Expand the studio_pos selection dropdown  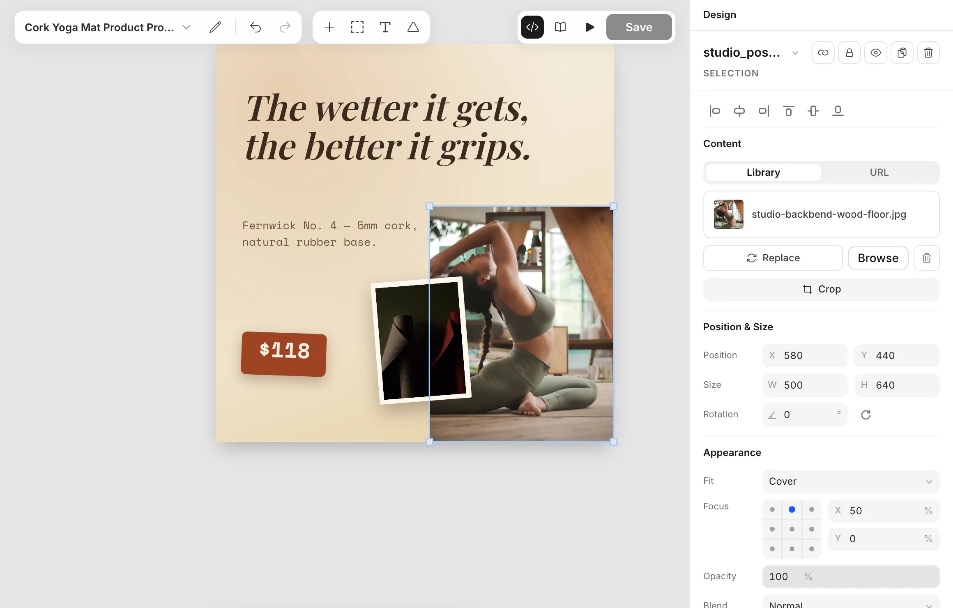795,53
